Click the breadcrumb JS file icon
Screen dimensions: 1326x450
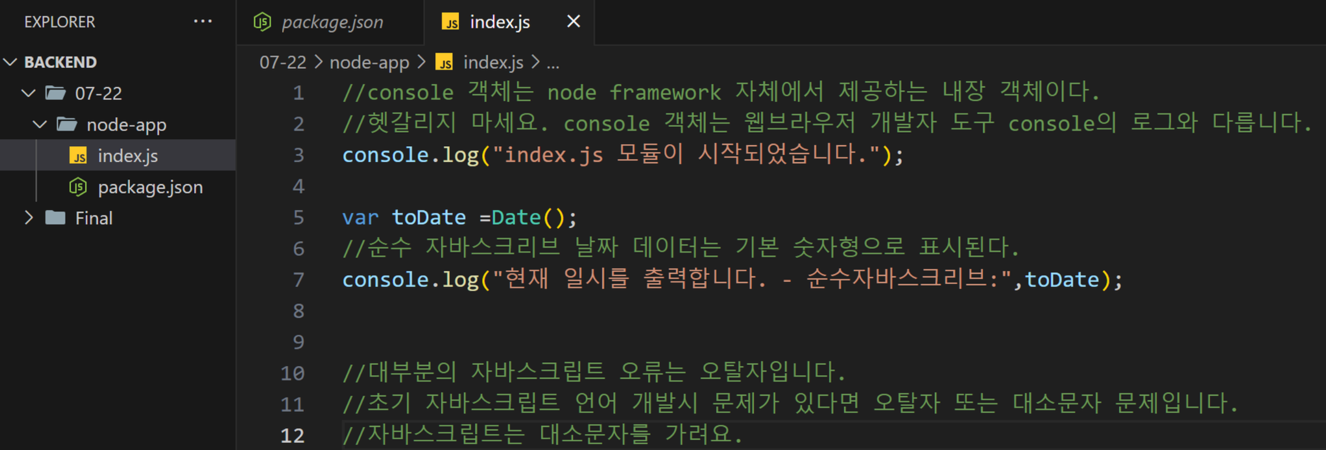[444, 62]
